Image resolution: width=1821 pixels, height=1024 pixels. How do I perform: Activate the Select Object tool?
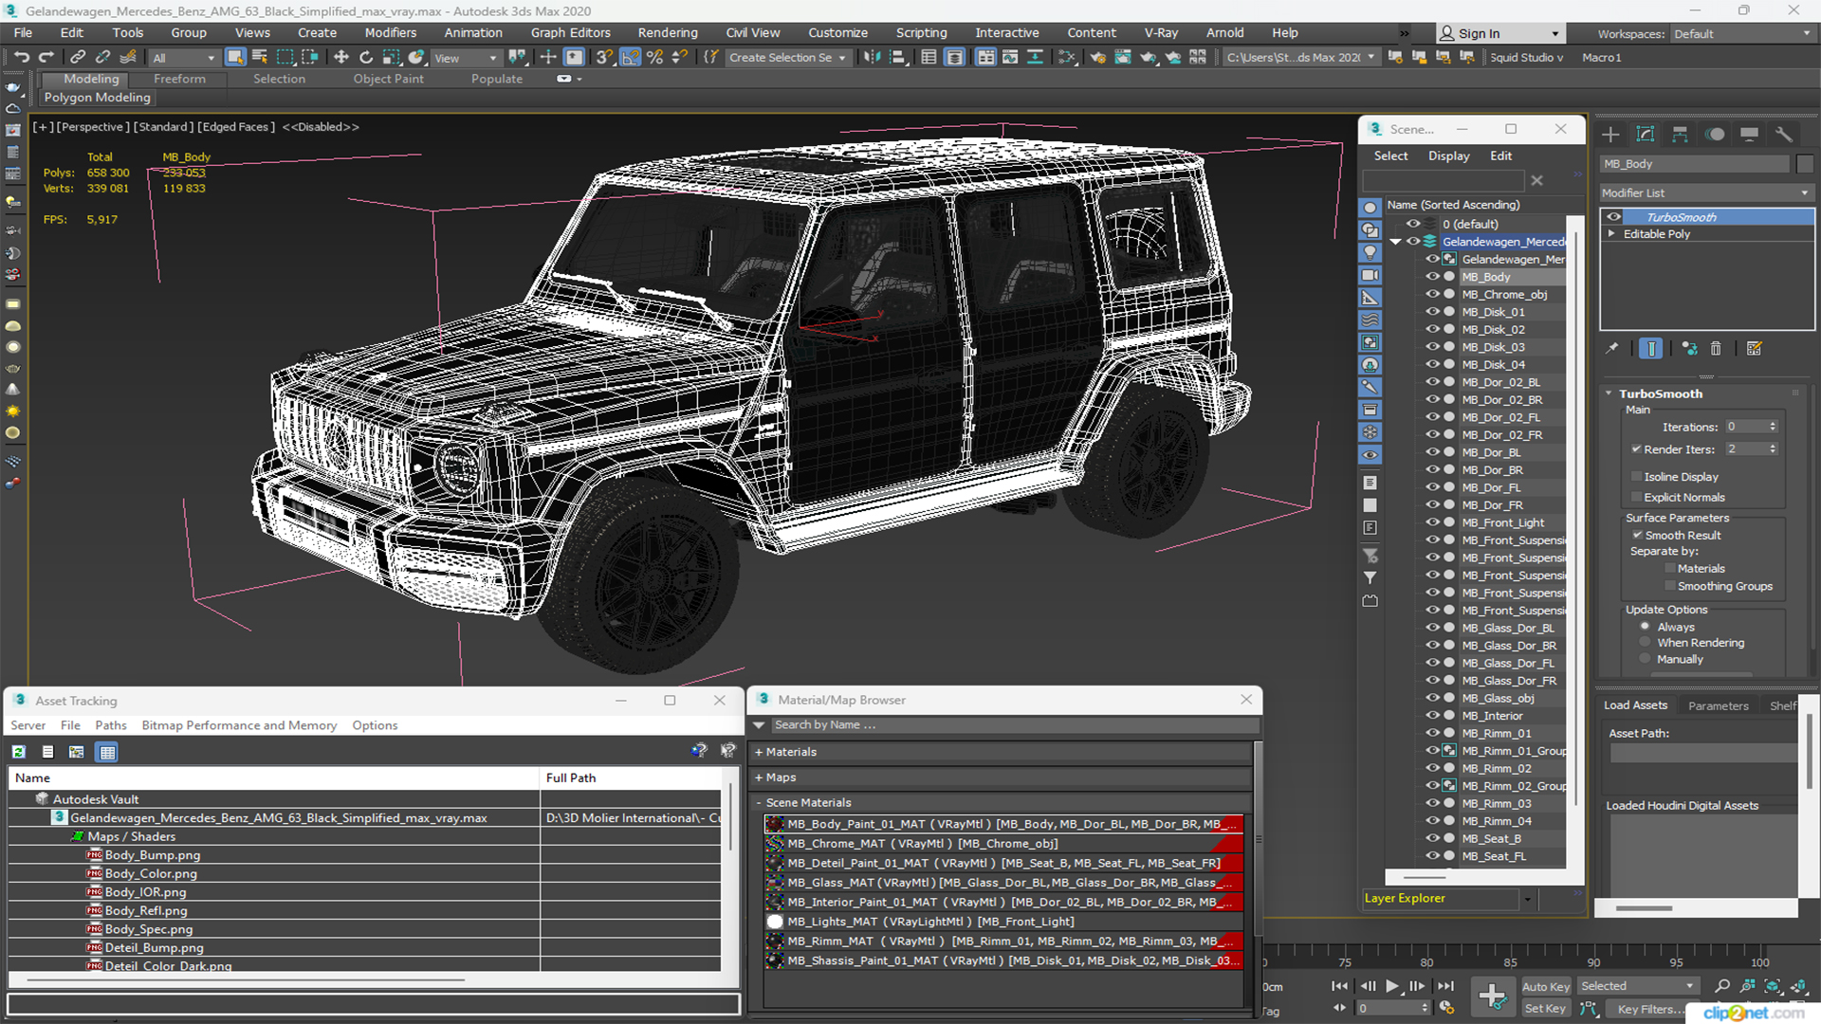tap(235, 58)
